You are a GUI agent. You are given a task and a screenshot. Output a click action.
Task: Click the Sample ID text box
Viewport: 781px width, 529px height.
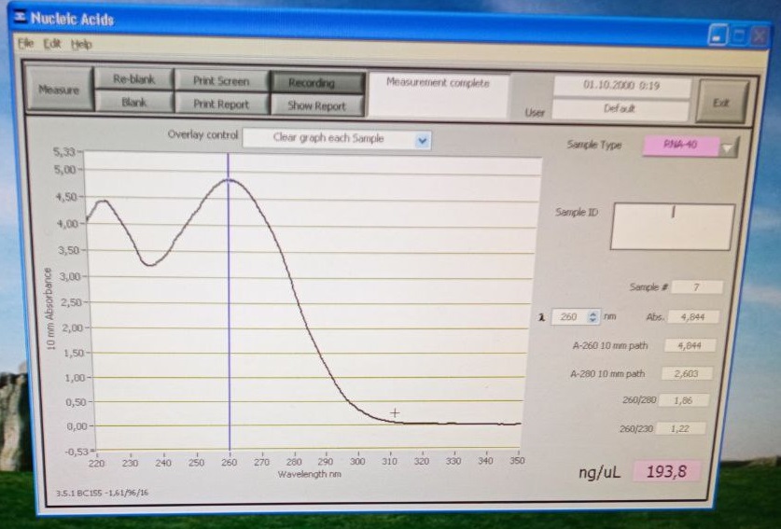click(672, 227)
